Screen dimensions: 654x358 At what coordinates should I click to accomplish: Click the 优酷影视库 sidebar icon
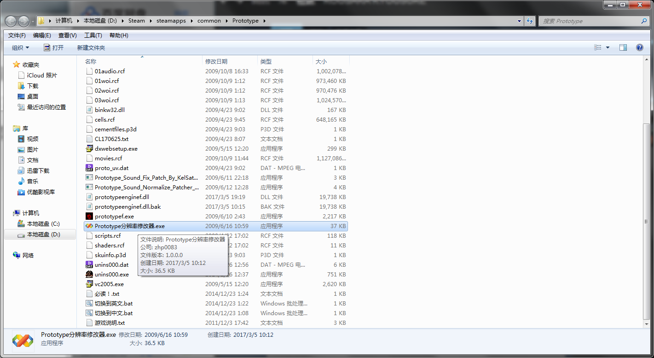[x=21, y=192]
